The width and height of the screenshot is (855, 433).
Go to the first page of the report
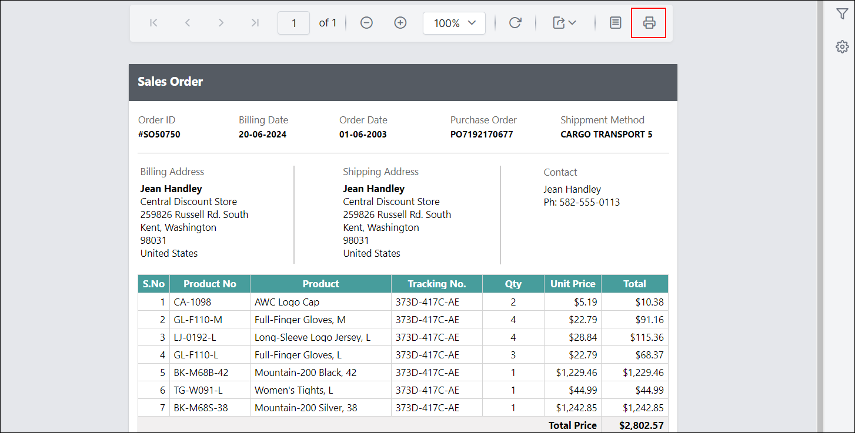point(153,22)
